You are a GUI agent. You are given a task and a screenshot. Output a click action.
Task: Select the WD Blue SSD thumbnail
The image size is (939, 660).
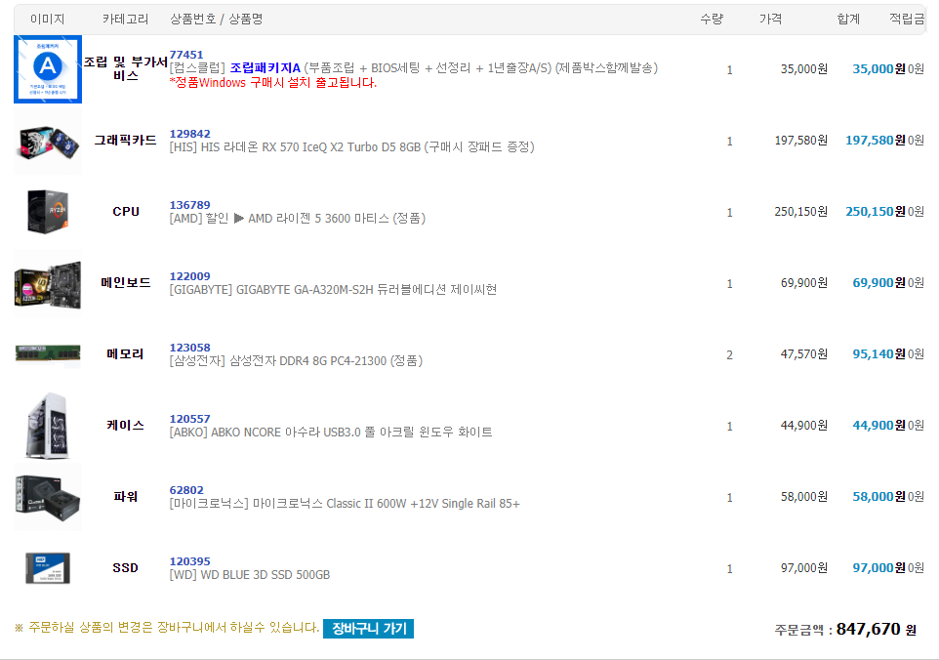[47, 567]
